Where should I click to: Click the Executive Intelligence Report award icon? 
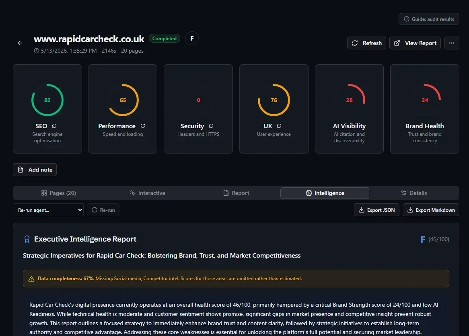(x=27, y=239)
